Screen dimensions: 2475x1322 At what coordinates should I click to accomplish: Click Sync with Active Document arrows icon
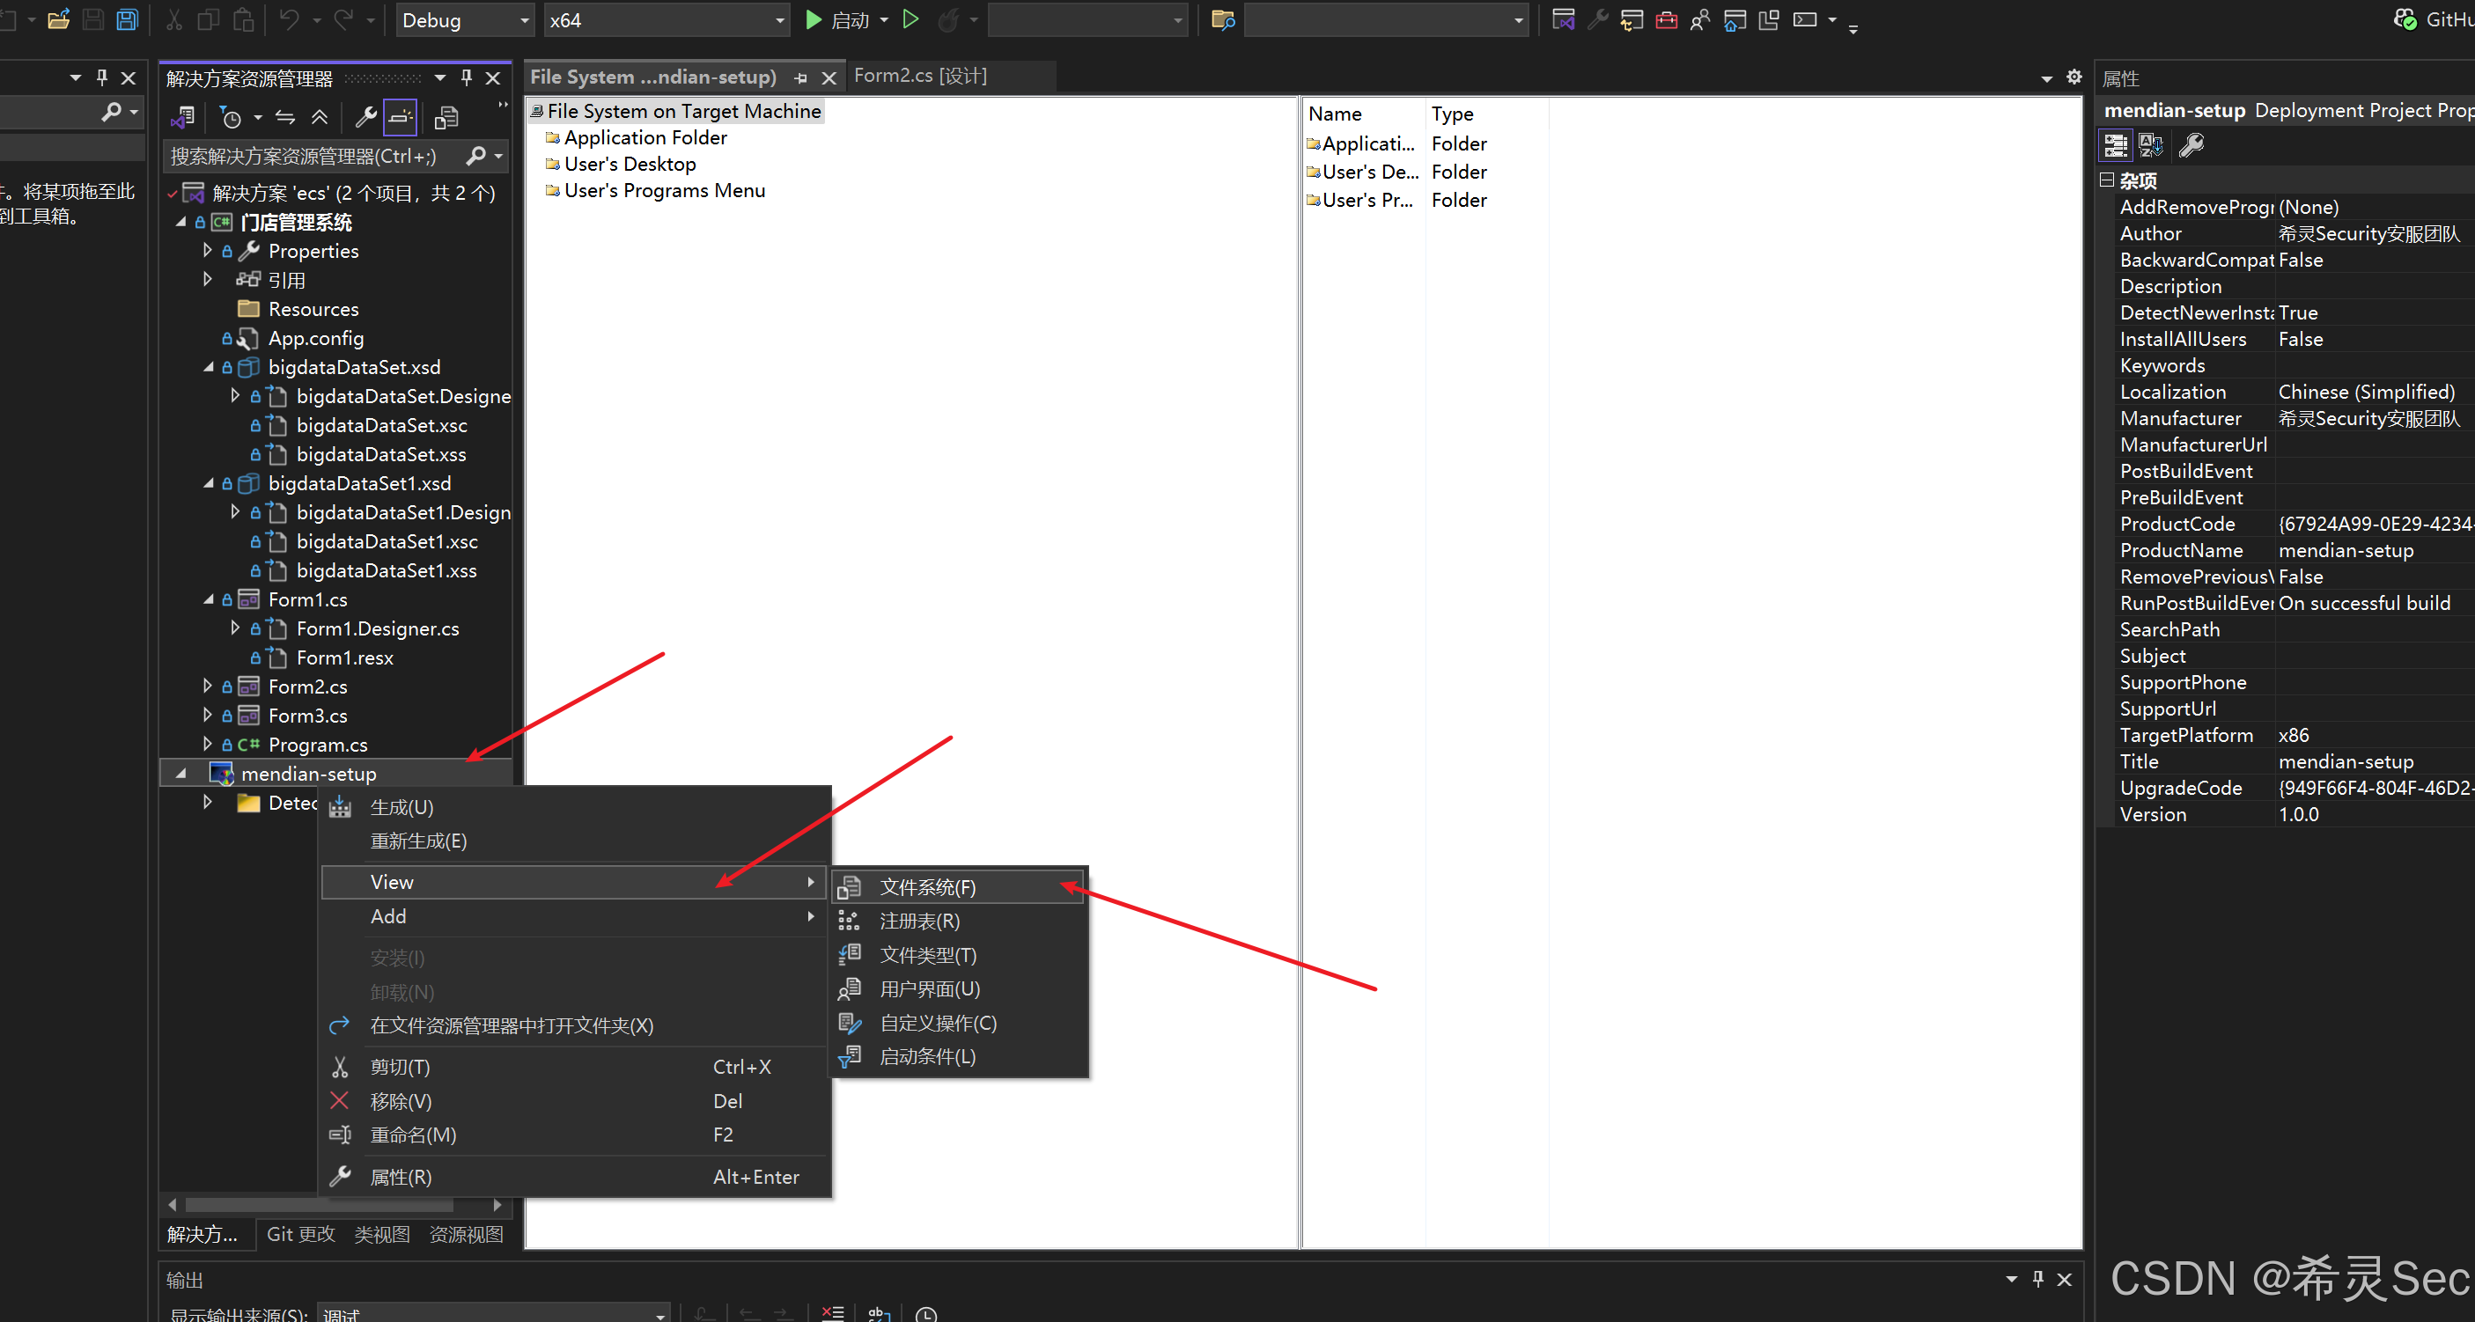point(285,117)
